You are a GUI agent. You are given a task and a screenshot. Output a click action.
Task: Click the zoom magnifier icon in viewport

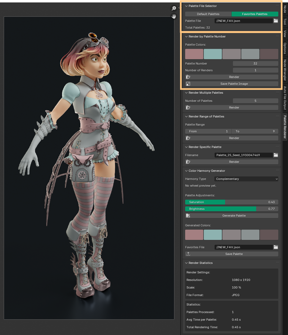click(174, 8)
